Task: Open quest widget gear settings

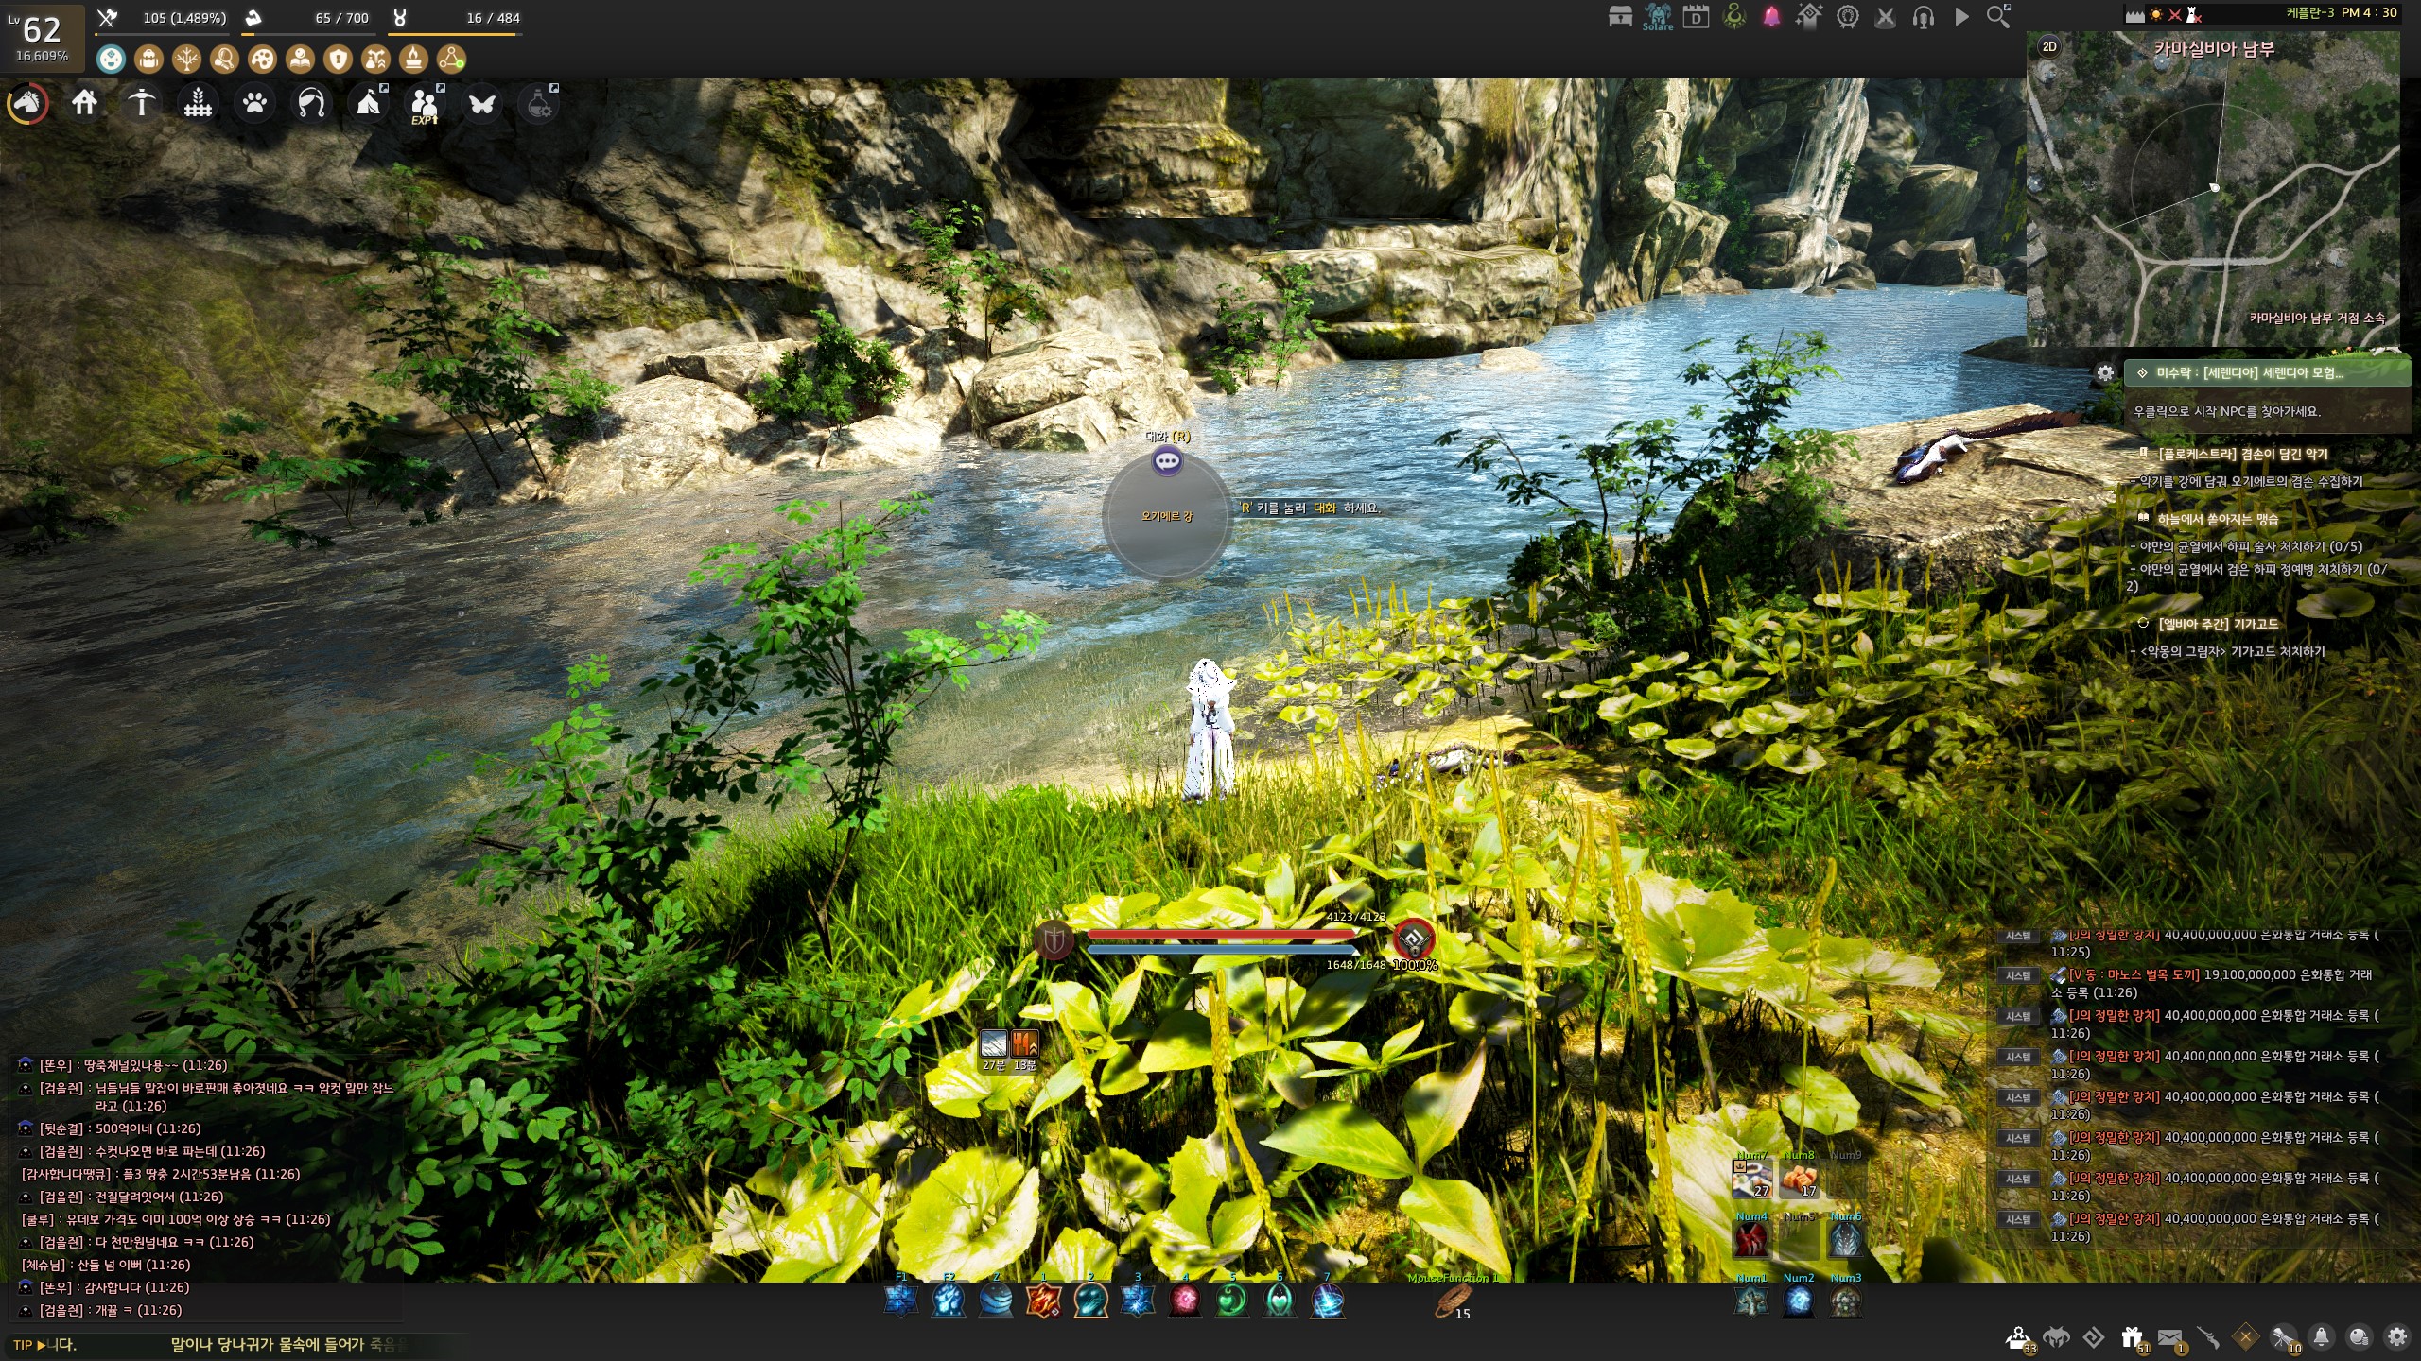Action: [2105, 372]
